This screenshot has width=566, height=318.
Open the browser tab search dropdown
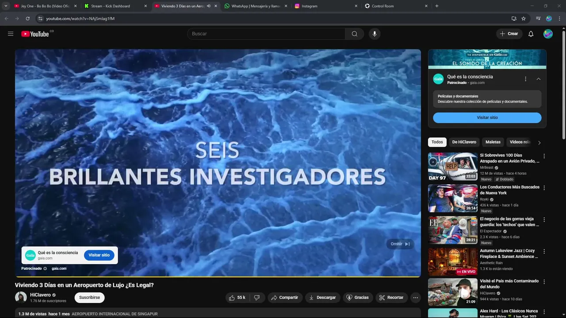click(6, 6)
